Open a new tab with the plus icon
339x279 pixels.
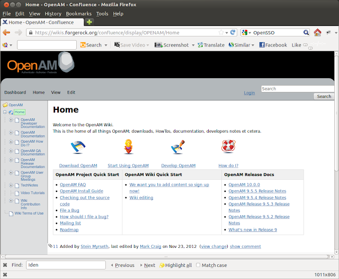[89, 22]
